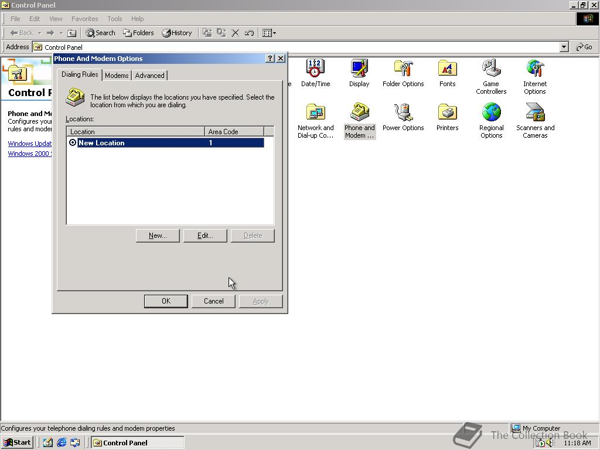The width and height of the screenshot is (600, 450).
Task: Click the Forward arrow toolbar button
Action: click(50, 33)
